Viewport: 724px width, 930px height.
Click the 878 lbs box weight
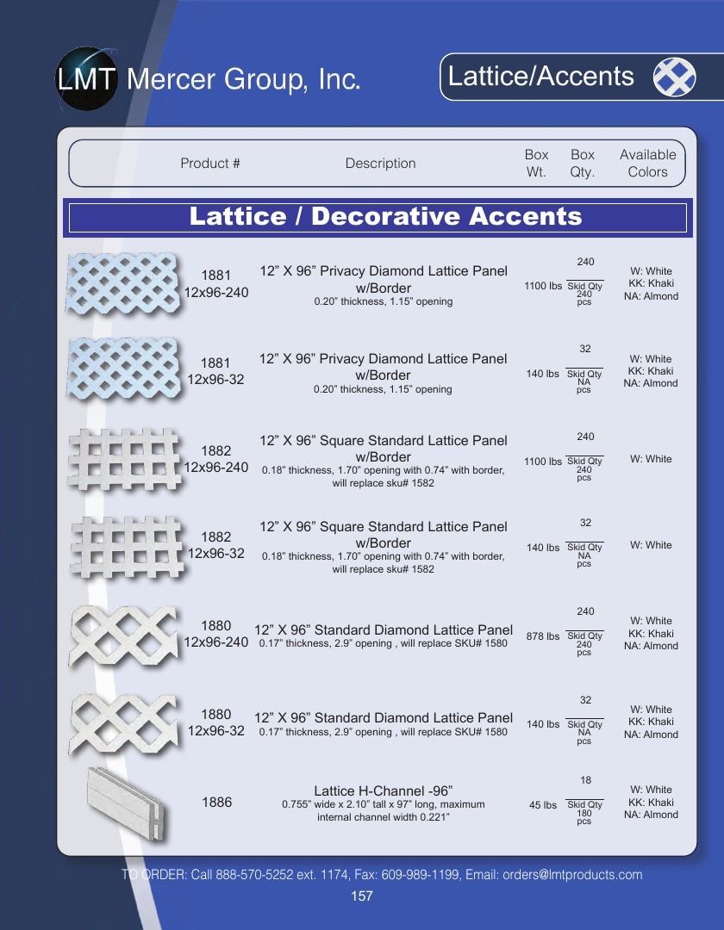542,636
